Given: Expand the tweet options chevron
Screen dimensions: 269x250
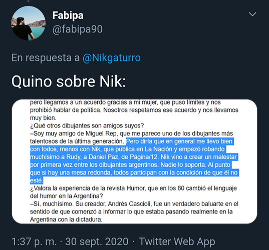Looking at the screenshot, I should [252, 14].
